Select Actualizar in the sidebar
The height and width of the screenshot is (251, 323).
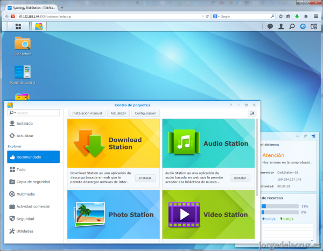click(33, 136)
